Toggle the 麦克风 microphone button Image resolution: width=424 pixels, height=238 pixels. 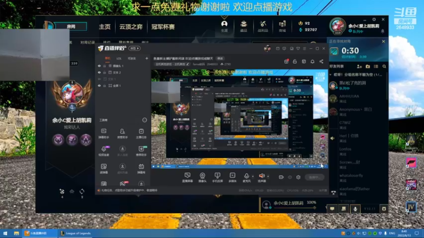(x=246, y=177)
